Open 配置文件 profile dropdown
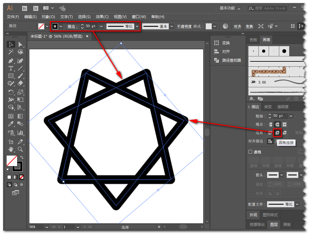311x234 pixels. tap(297, 204)
